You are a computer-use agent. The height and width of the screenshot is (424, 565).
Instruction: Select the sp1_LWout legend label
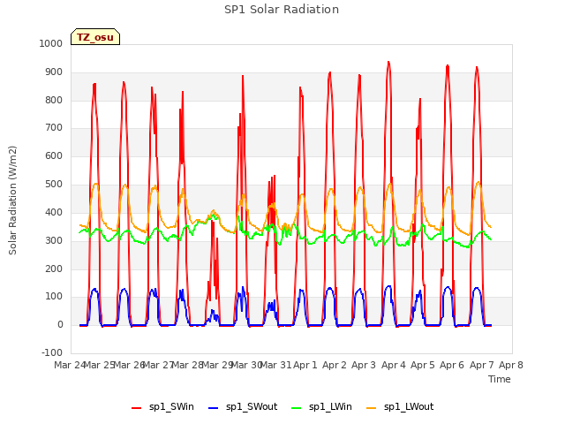(409, 406)
